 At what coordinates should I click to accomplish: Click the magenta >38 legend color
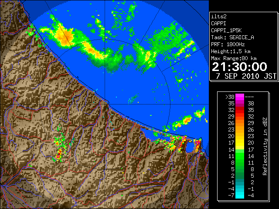[240, 97]
